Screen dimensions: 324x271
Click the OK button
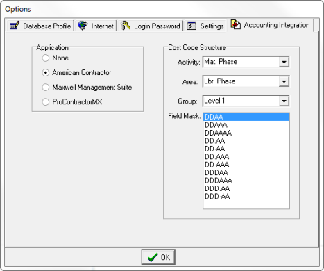[x=158, y=257]
